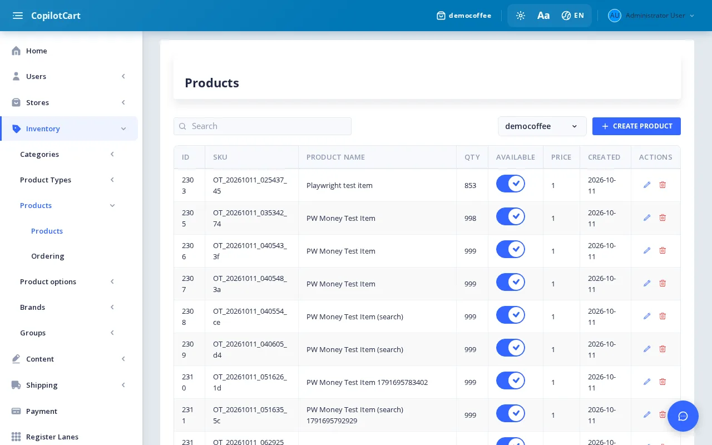
Task: Select the SKU OT_20261011_025437_45 cell
Action: (250, 185)
